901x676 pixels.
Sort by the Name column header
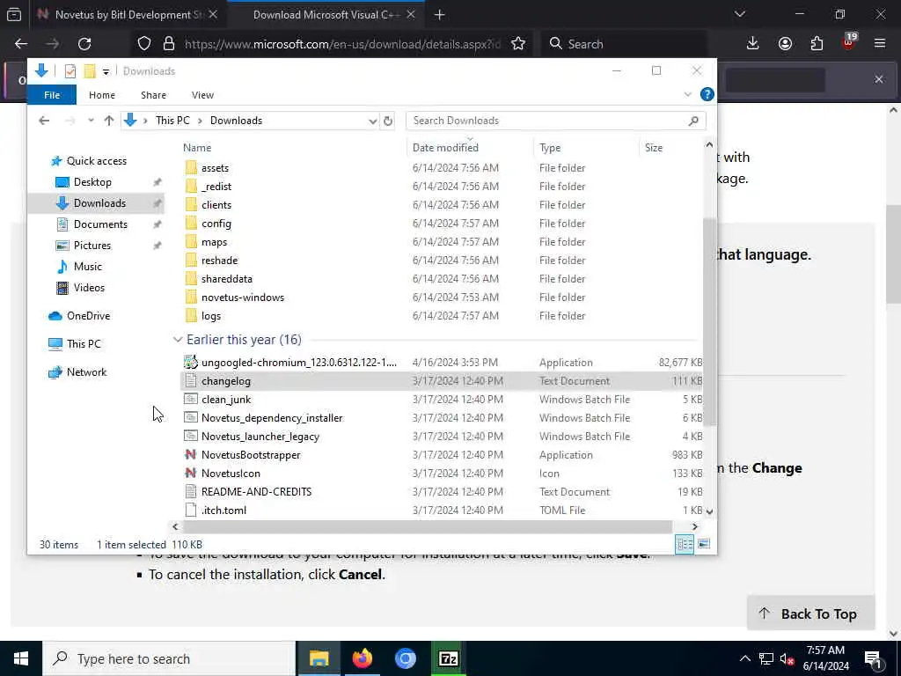(x=197, y=148)
